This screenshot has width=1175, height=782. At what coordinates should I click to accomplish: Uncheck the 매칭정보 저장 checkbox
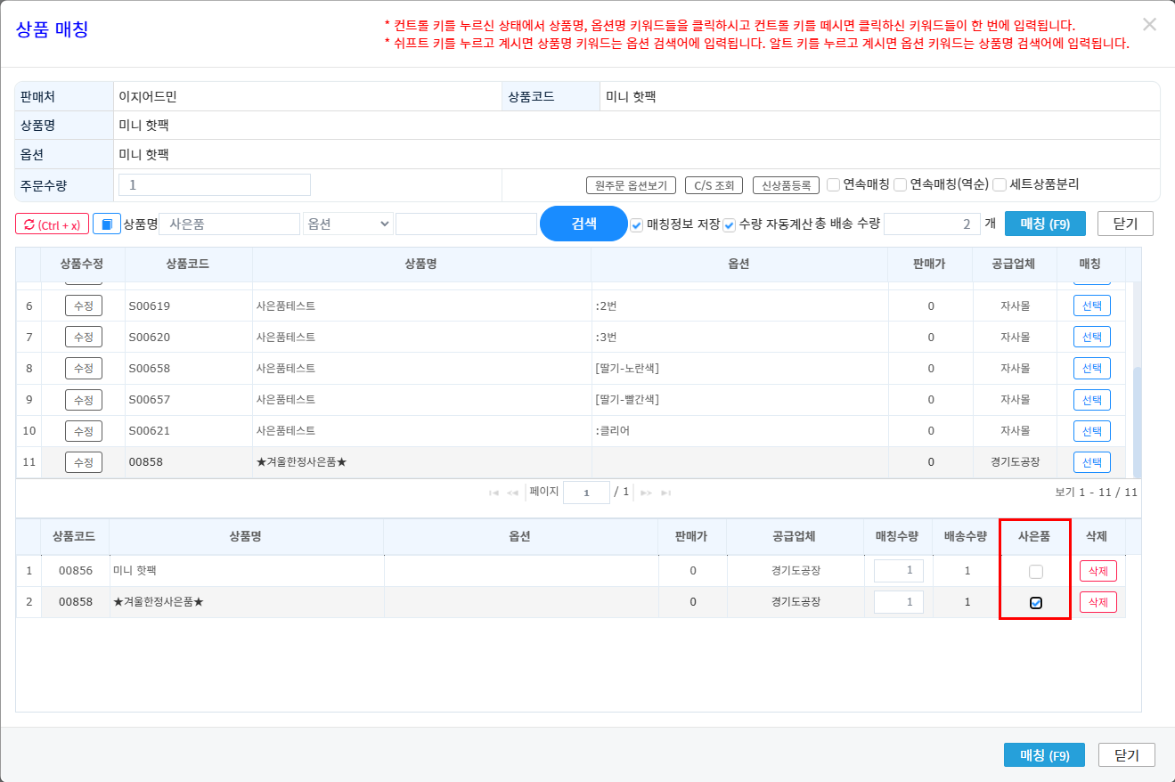coord(637,224)
